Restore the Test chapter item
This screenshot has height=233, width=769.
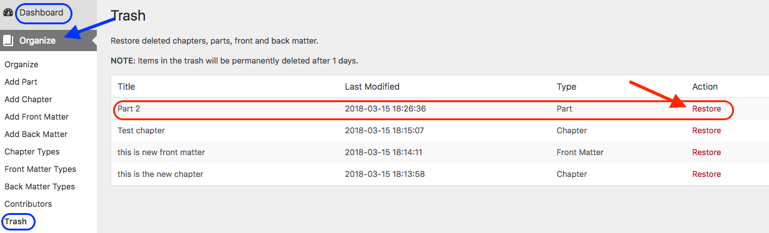tap(707, 131)
